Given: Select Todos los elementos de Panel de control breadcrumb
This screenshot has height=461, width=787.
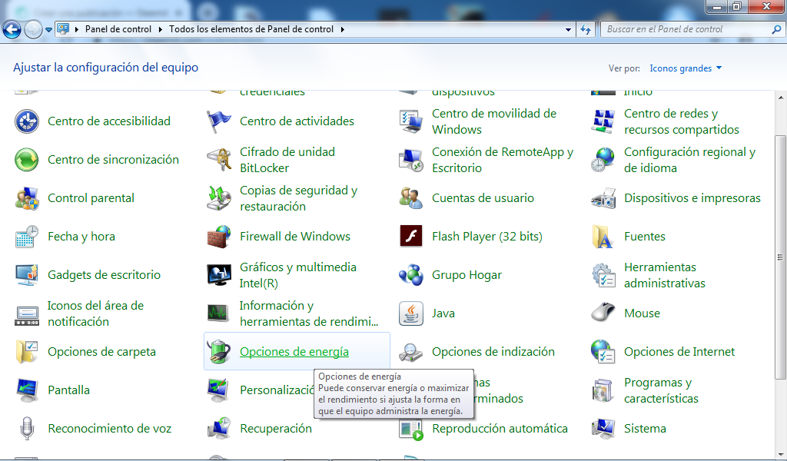Looking at the screenshot, I should coord(251,30).
